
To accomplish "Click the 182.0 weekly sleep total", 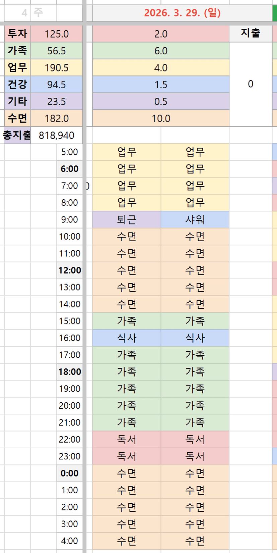I will click(57, 118).
